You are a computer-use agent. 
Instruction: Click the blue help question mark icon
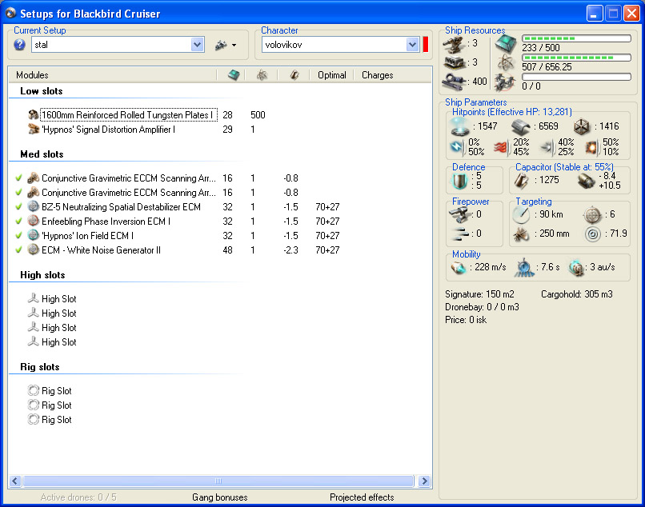[x=20, y=46]
